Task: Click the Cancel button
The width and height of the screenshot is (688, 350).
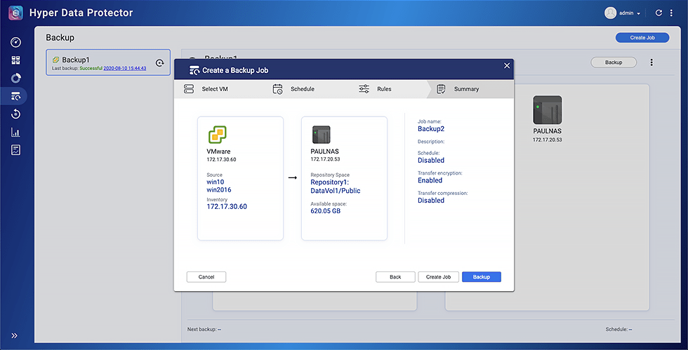Action: 206,277
